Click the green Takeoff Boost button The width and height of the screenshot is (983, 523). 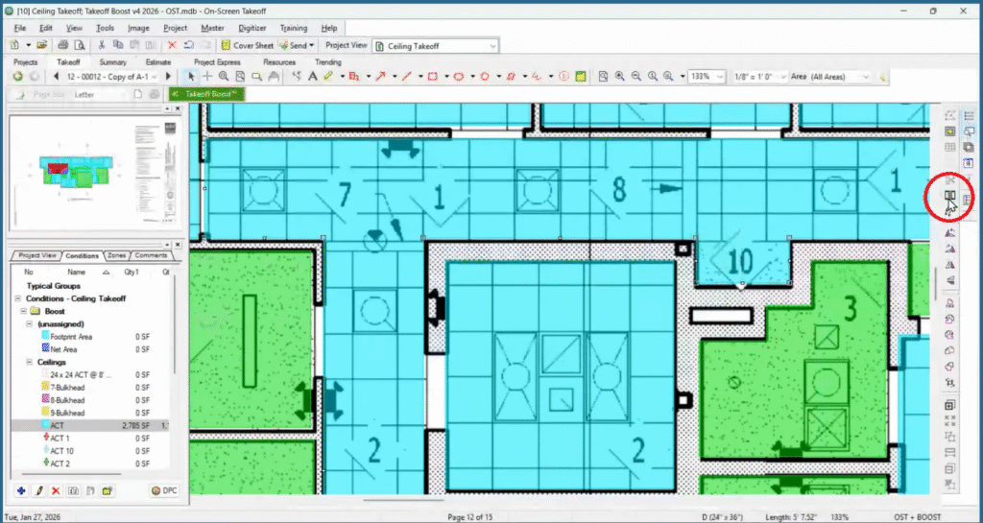(x=206, y=94)
